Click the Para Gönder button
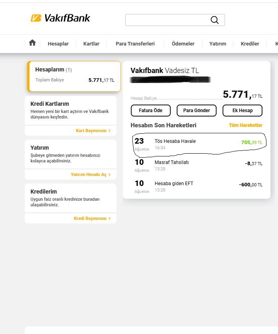278x334 pixels. 197,111
